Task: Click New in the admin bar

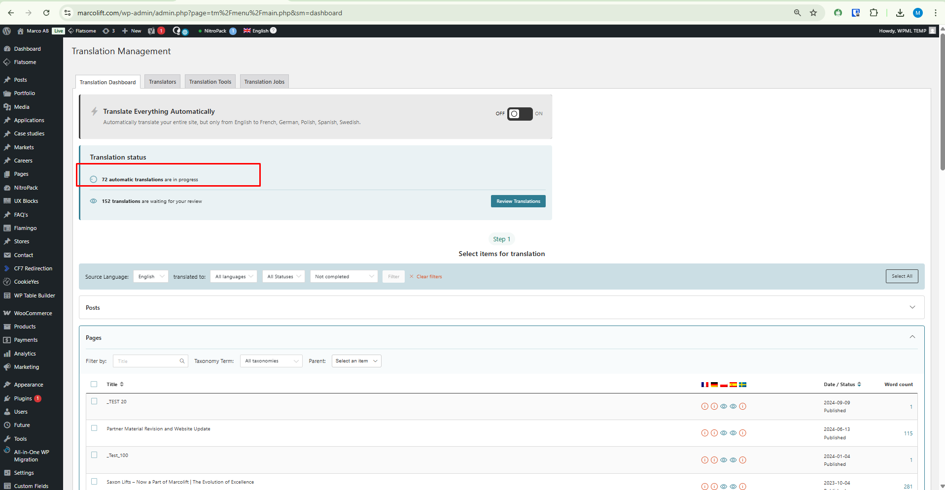Action: point(132,31)
